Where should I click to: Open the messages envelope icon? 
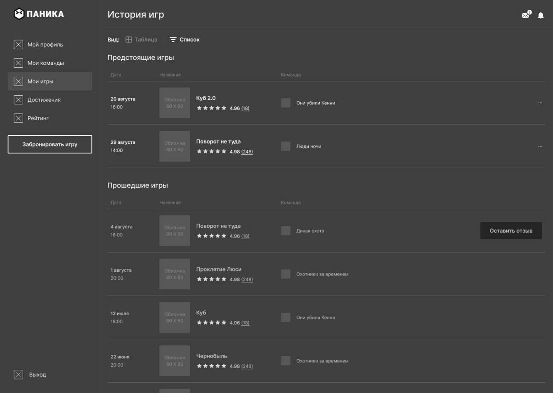(x=525, y=15)
